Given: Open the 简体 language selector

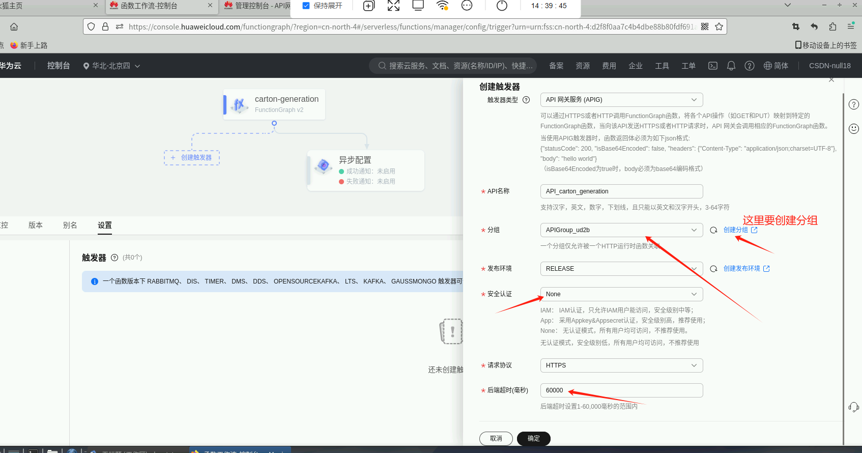Looking at the screenshot, I should (x=776, y=66).
